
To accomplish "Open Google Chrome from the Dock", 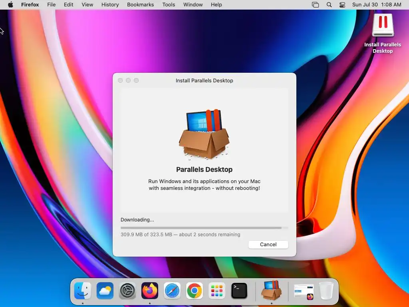I will pyautogui.click(x=195, y=291).
